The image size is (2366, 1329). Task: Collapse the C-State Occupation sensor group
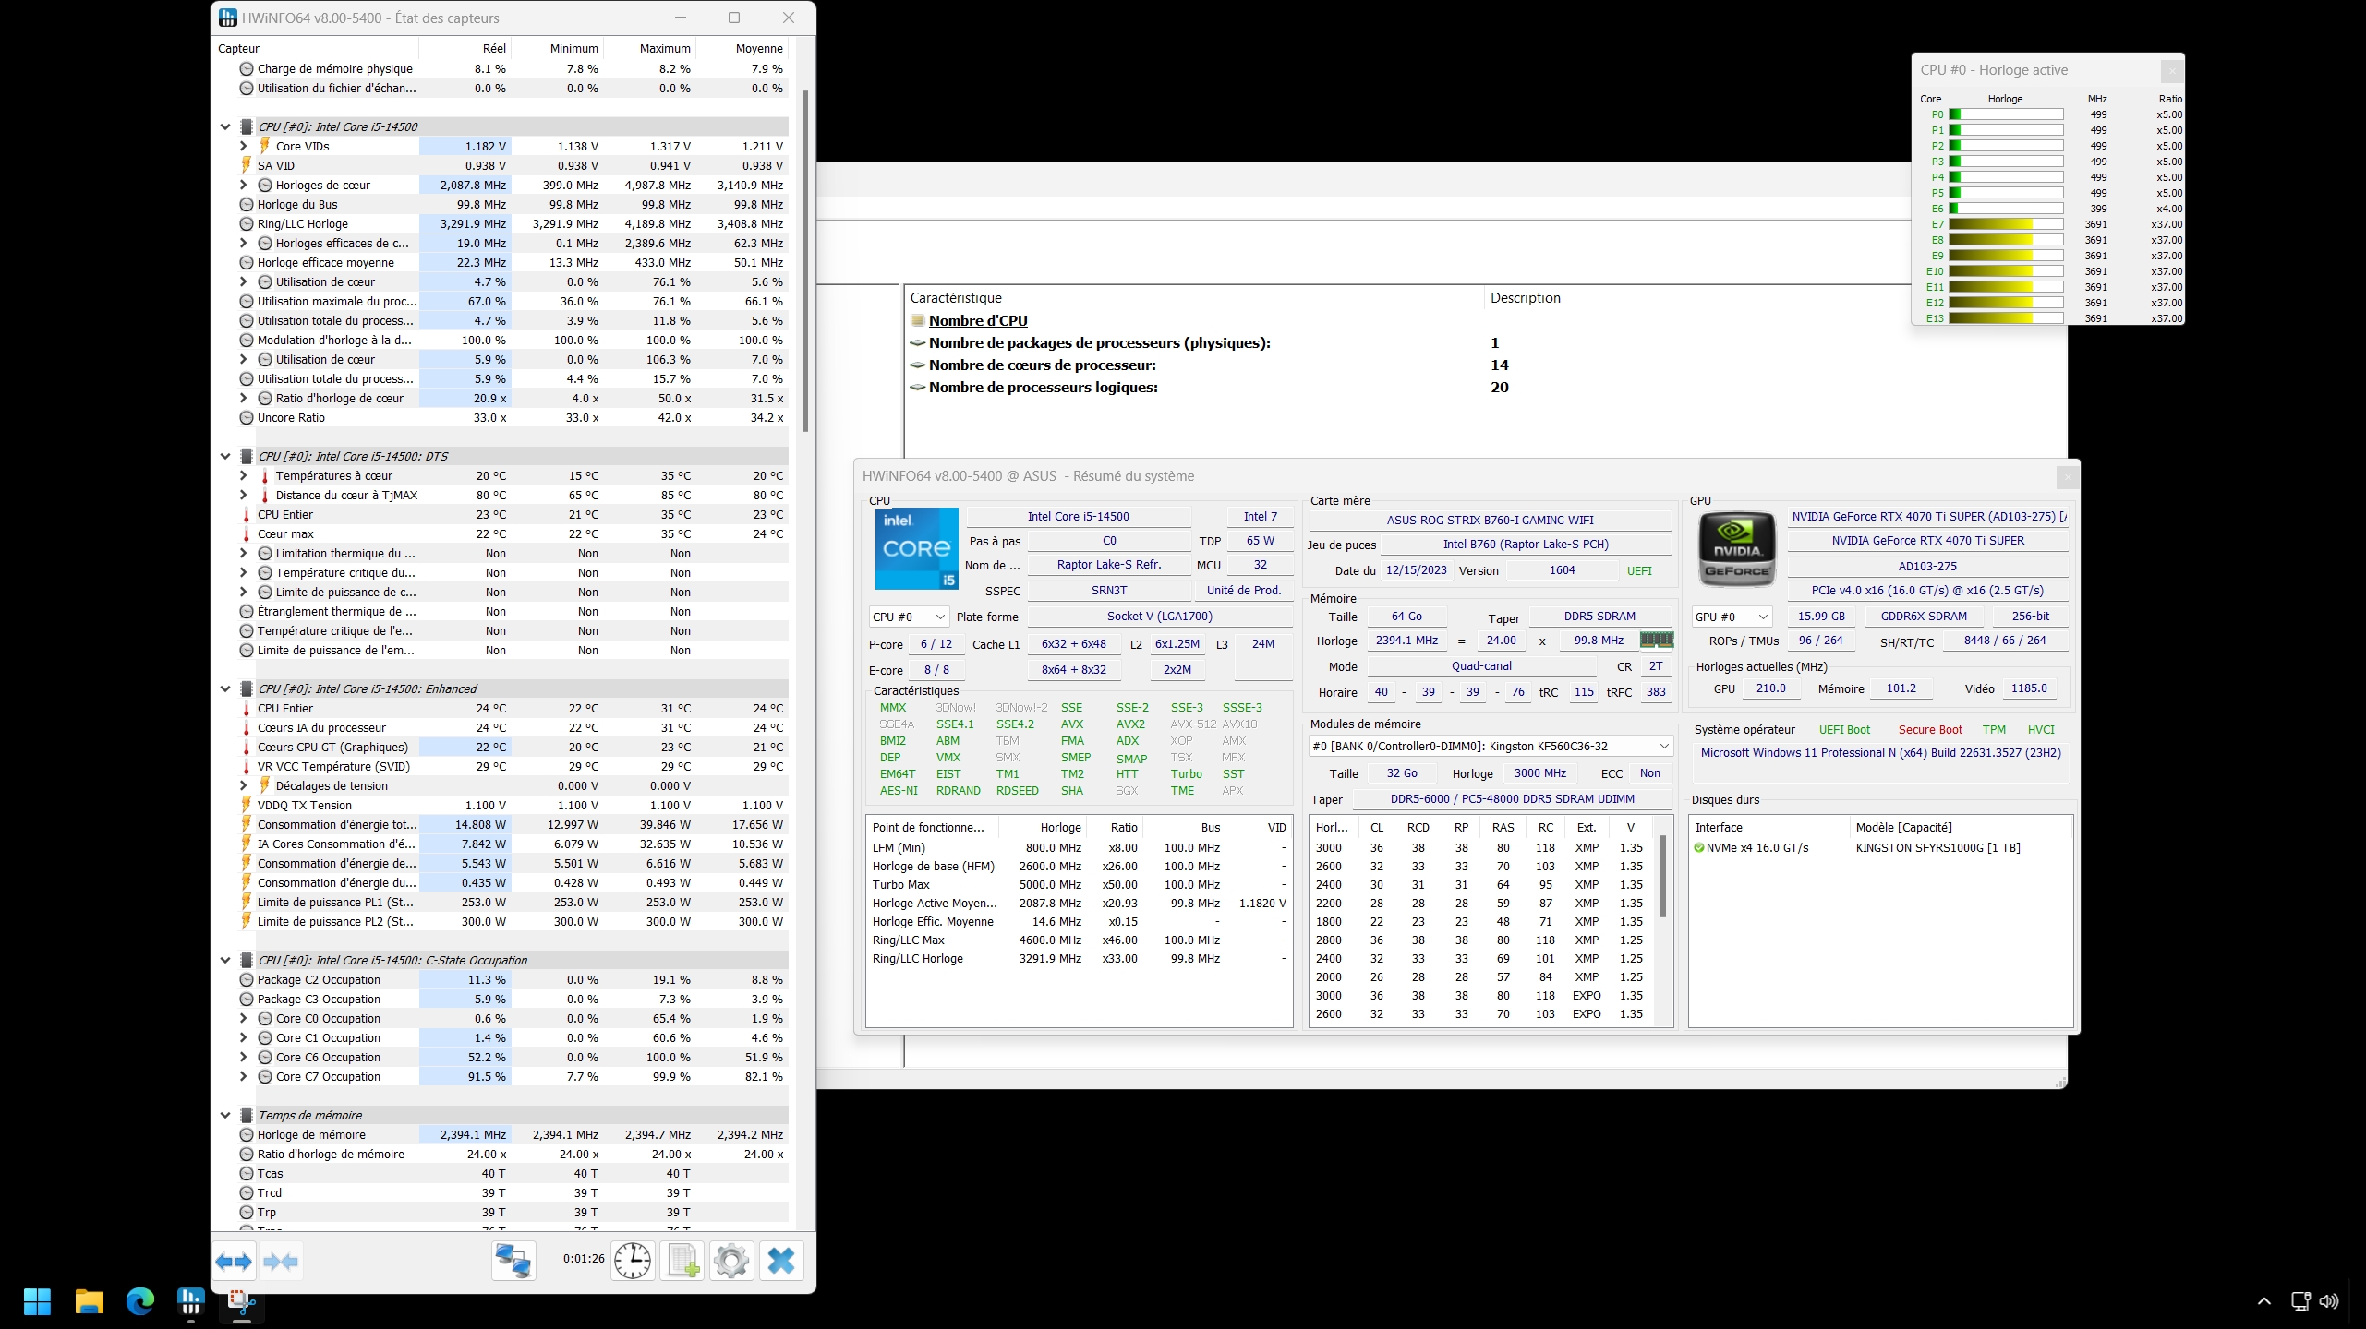[x=225, y=960]
